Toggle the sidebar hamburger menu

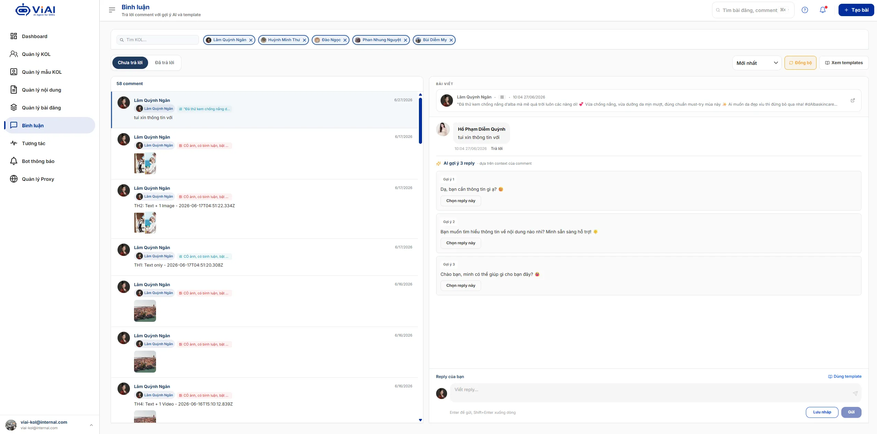click(112, 10)
